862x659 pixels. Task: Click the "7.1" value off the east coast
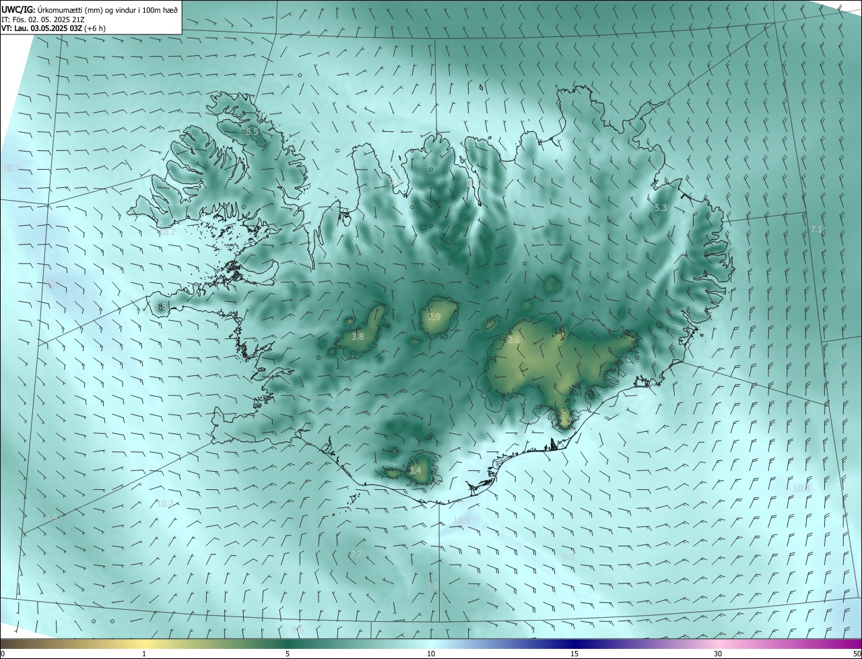pyautogui.click(x=816, y=230)
